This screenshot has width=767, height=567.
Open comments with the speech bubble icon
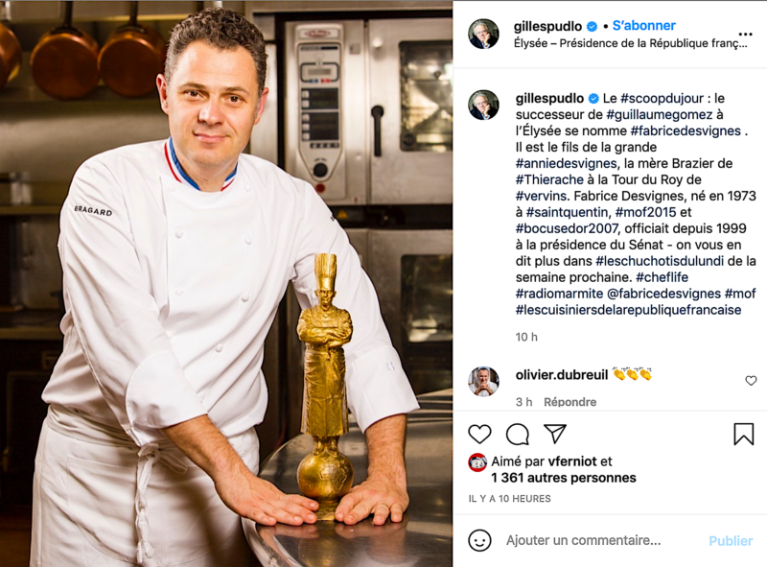click(518, 434)
